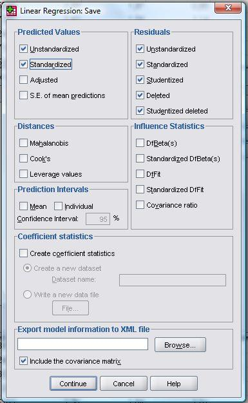Image resolution: width=248 pixels, height=403 pixels.
Task: Enable the Adjusted predicted values checkbox
Action: pos(23,80)
